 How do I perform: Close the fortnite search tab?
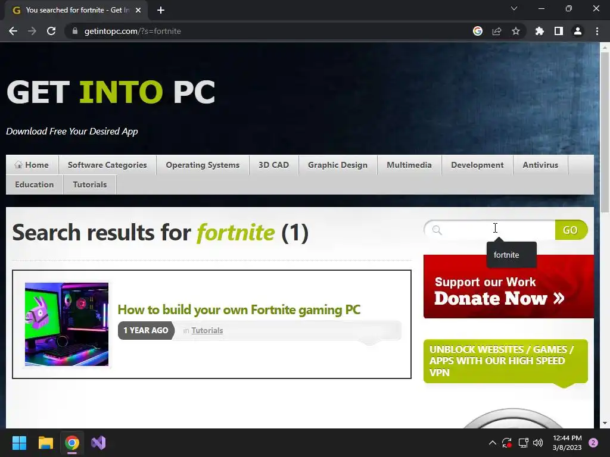click(x=138, y=10)
